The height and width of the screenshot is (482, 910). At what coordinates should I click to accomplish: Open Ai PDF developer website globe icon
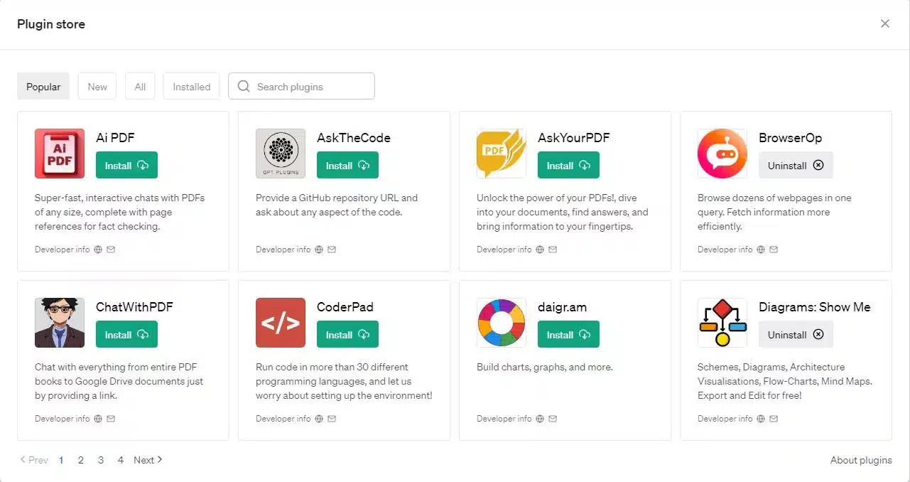(x=98, y=250)
